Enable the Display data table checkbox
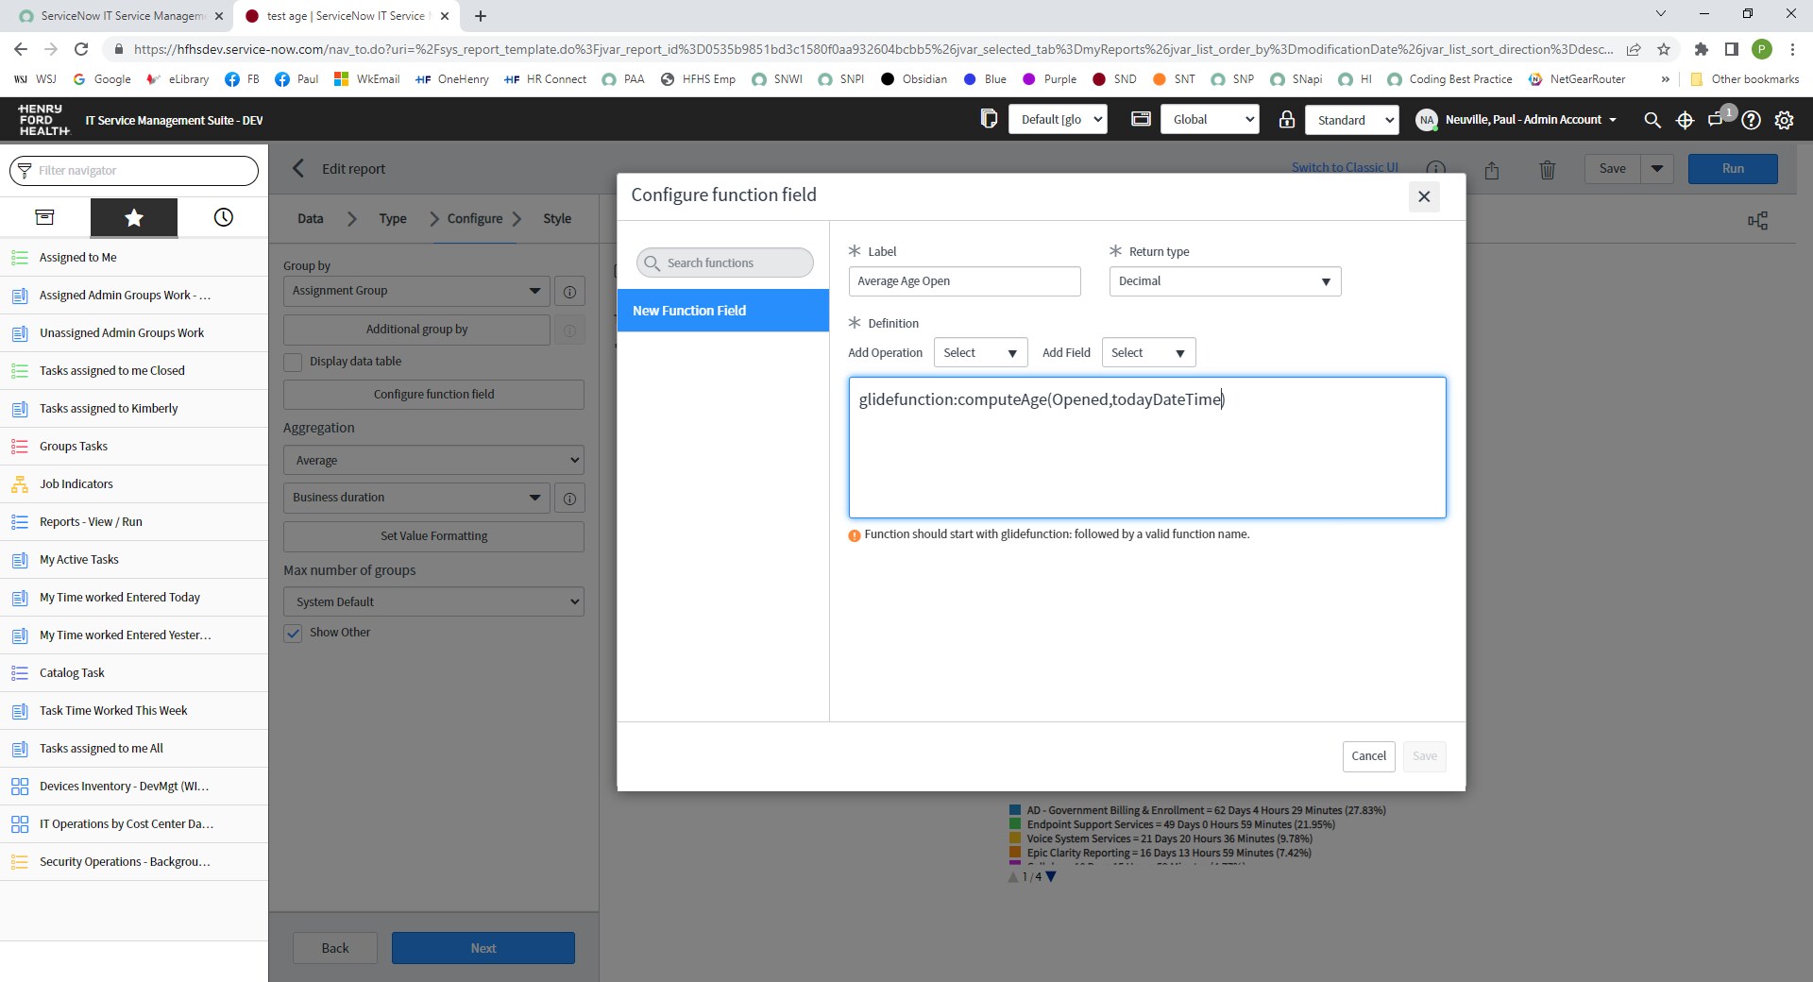 [x=294, y=363]
